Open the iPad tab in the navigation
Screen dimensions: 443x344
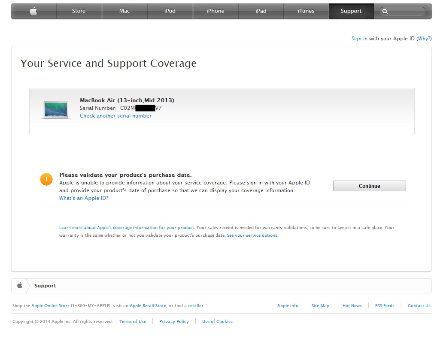[x=261, y=11]
